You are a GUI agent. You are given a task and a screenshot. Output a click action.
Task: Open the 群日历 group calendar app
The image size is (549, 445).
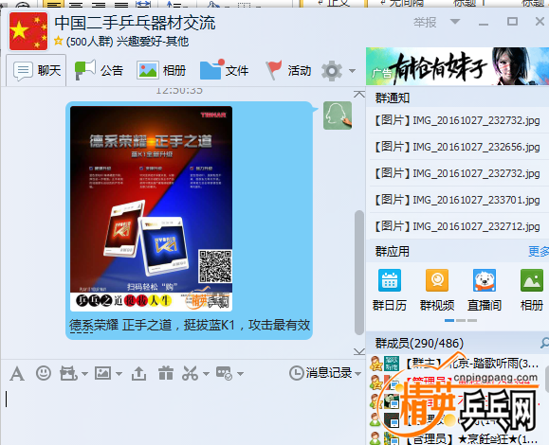pos(390,291)
